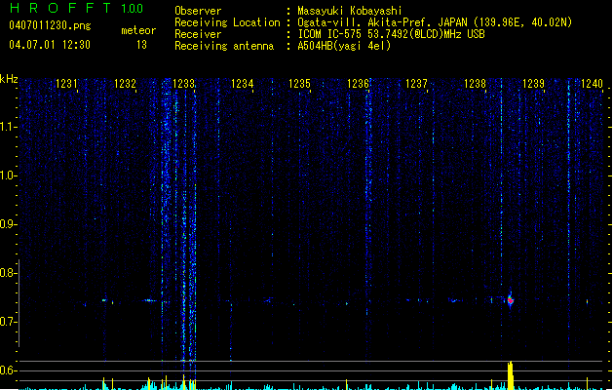The width and height of the screenshot is (613, 390).
Task: Click the kHz axis unit label
Action: 9,79
